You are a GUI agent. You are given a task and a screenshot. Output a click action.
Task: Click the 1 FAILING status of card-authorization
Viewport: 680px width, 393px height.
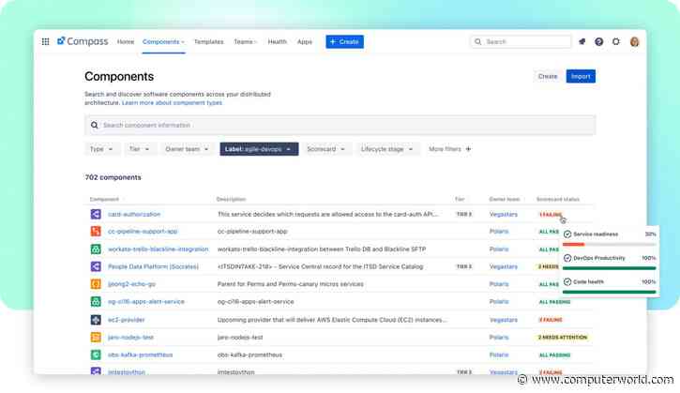(551, 214)
